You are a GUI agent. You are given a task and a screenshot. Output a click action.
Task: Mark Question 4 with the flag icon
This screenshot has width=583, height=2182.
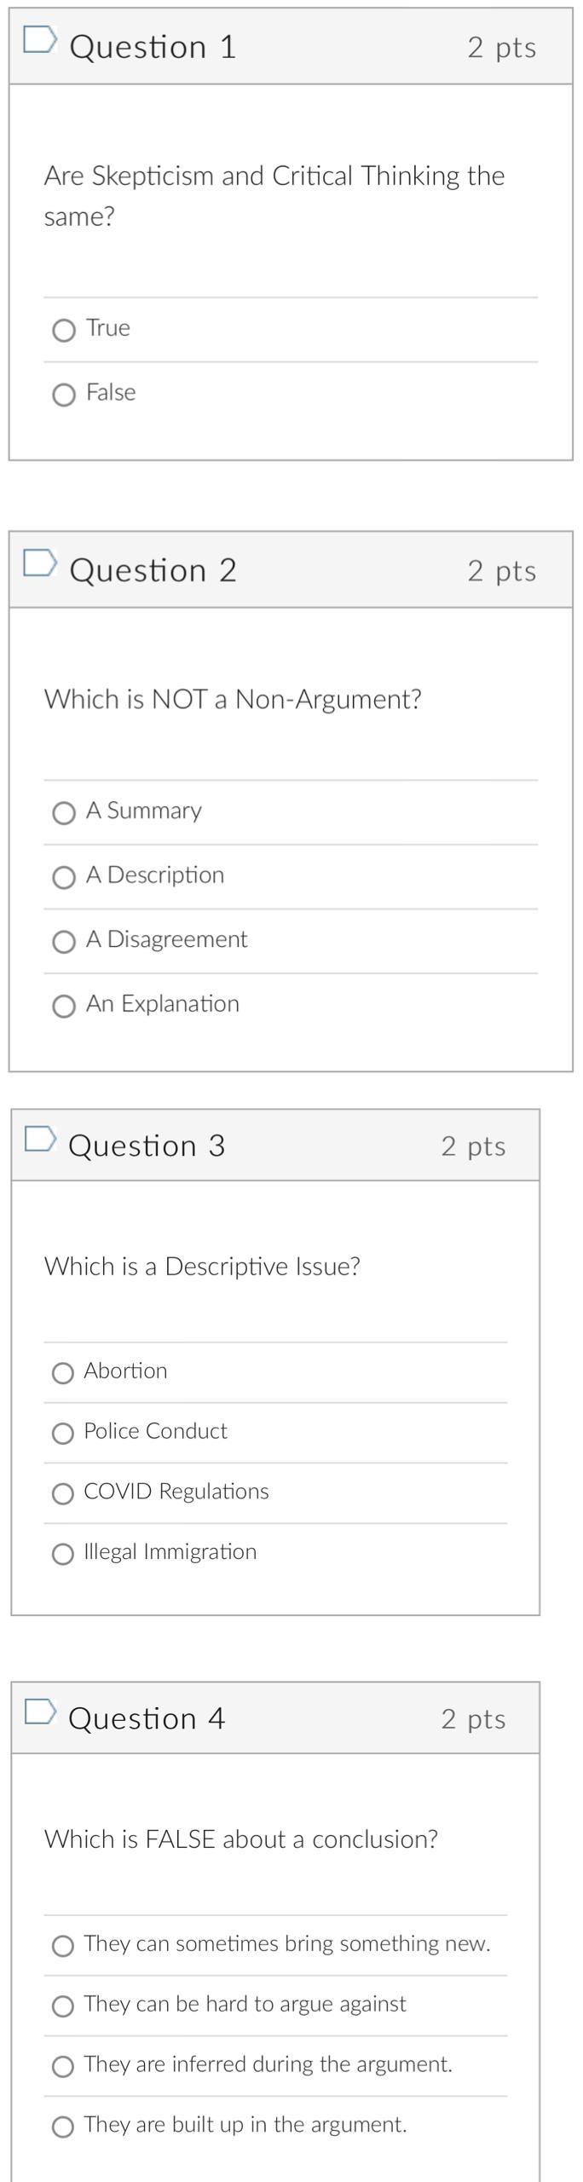[40, 1712]
